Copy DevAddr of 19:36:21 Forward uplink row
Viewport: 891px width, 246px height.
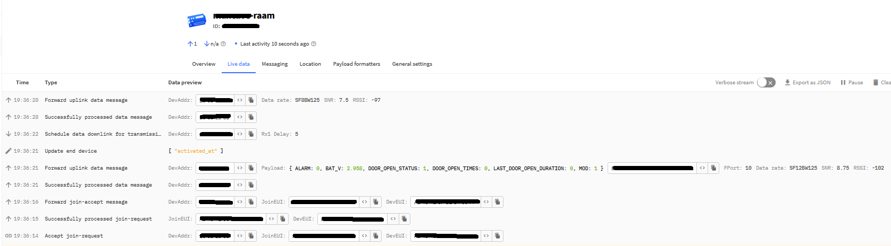coord(251,168)
